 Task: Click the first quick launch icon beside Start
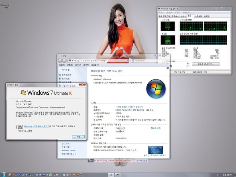10,175
